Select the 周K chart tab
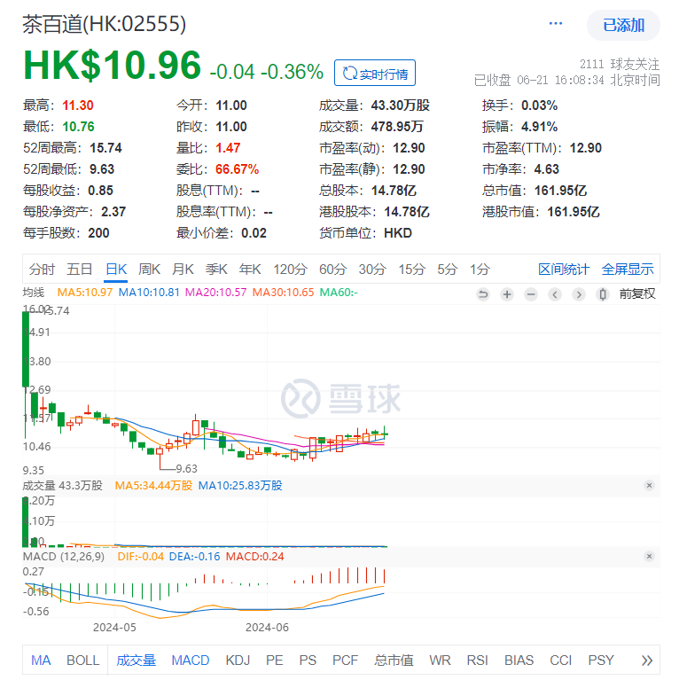 (x=149, y=269)
